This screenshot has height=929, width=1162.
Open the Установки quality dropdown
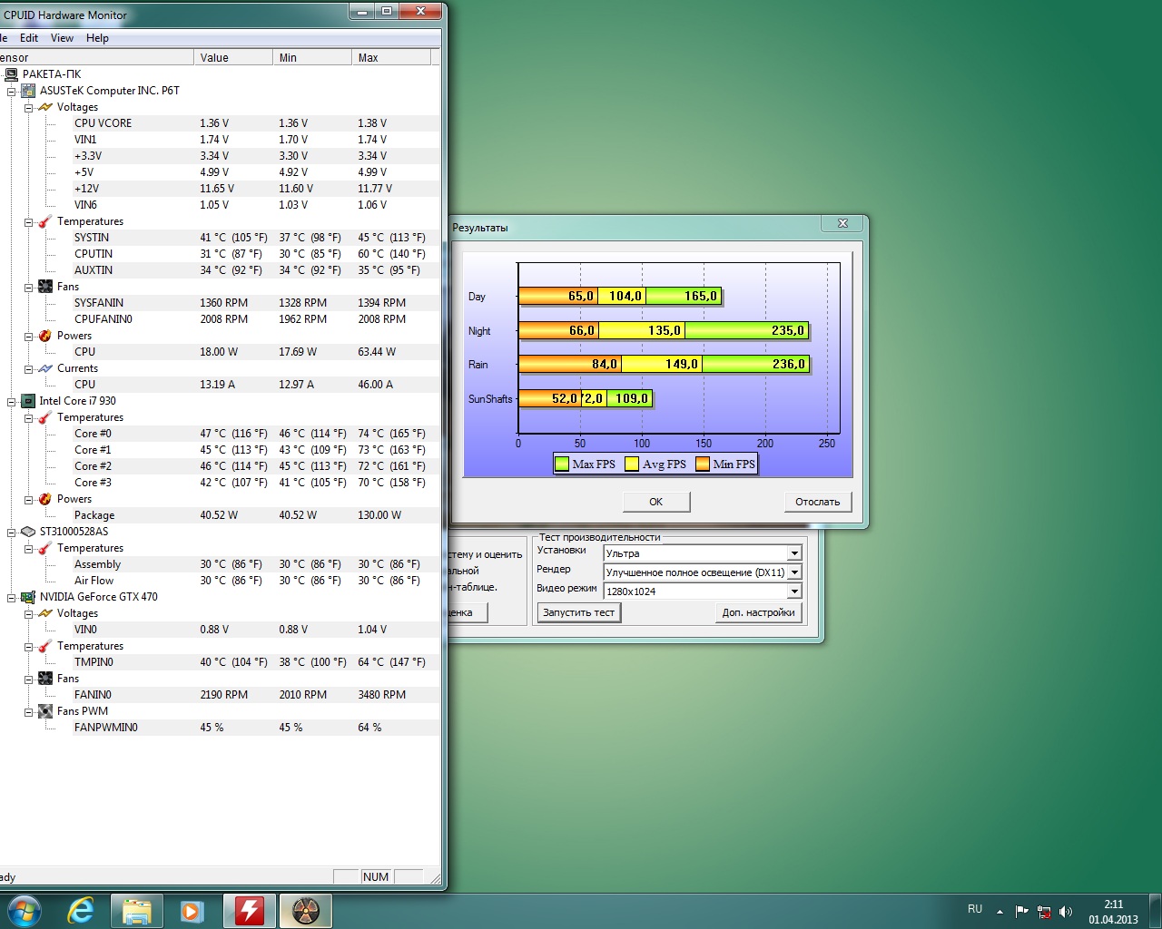click(x=794, y=553)
